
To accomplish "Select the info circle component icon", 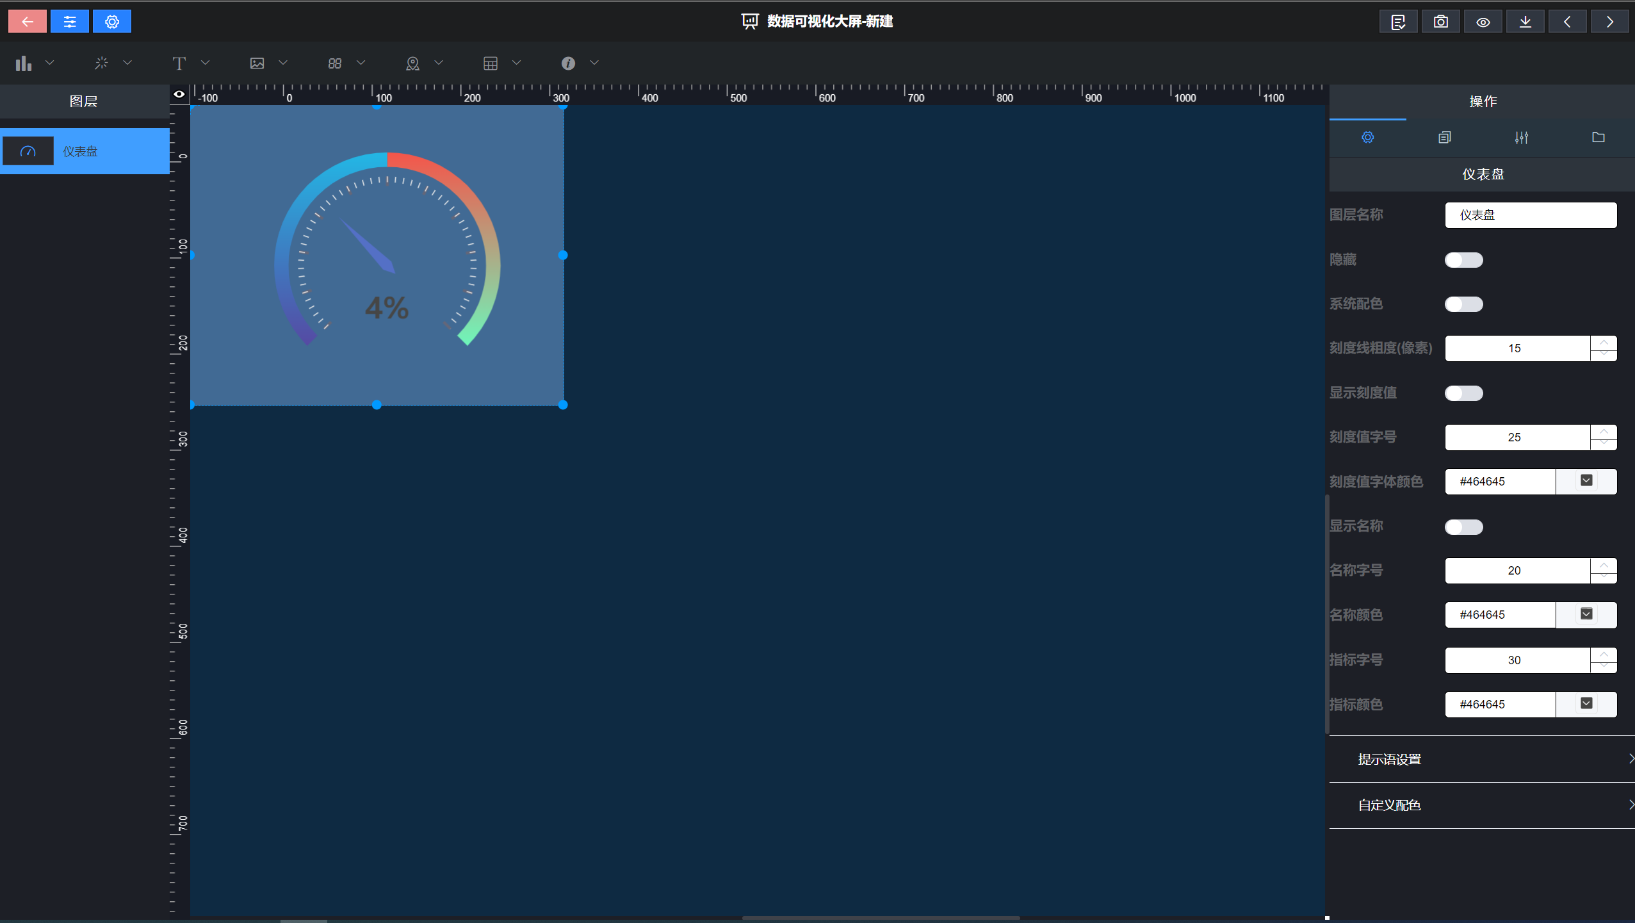I will 568,63.
